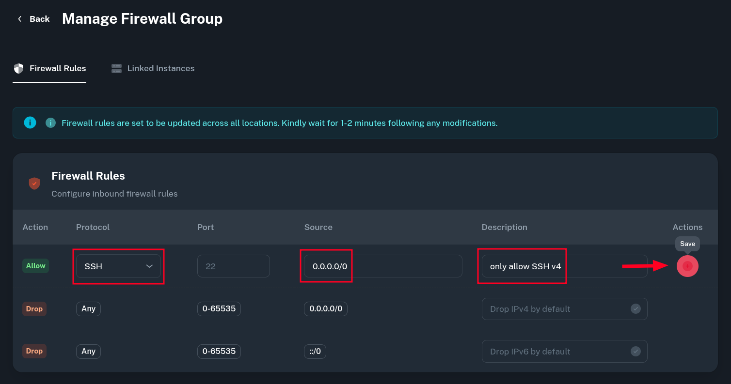Click the red shield icon in Firewall Rules card
This screenshot has height=384, width=731.
pyautogui.click(x=34, y=184)
